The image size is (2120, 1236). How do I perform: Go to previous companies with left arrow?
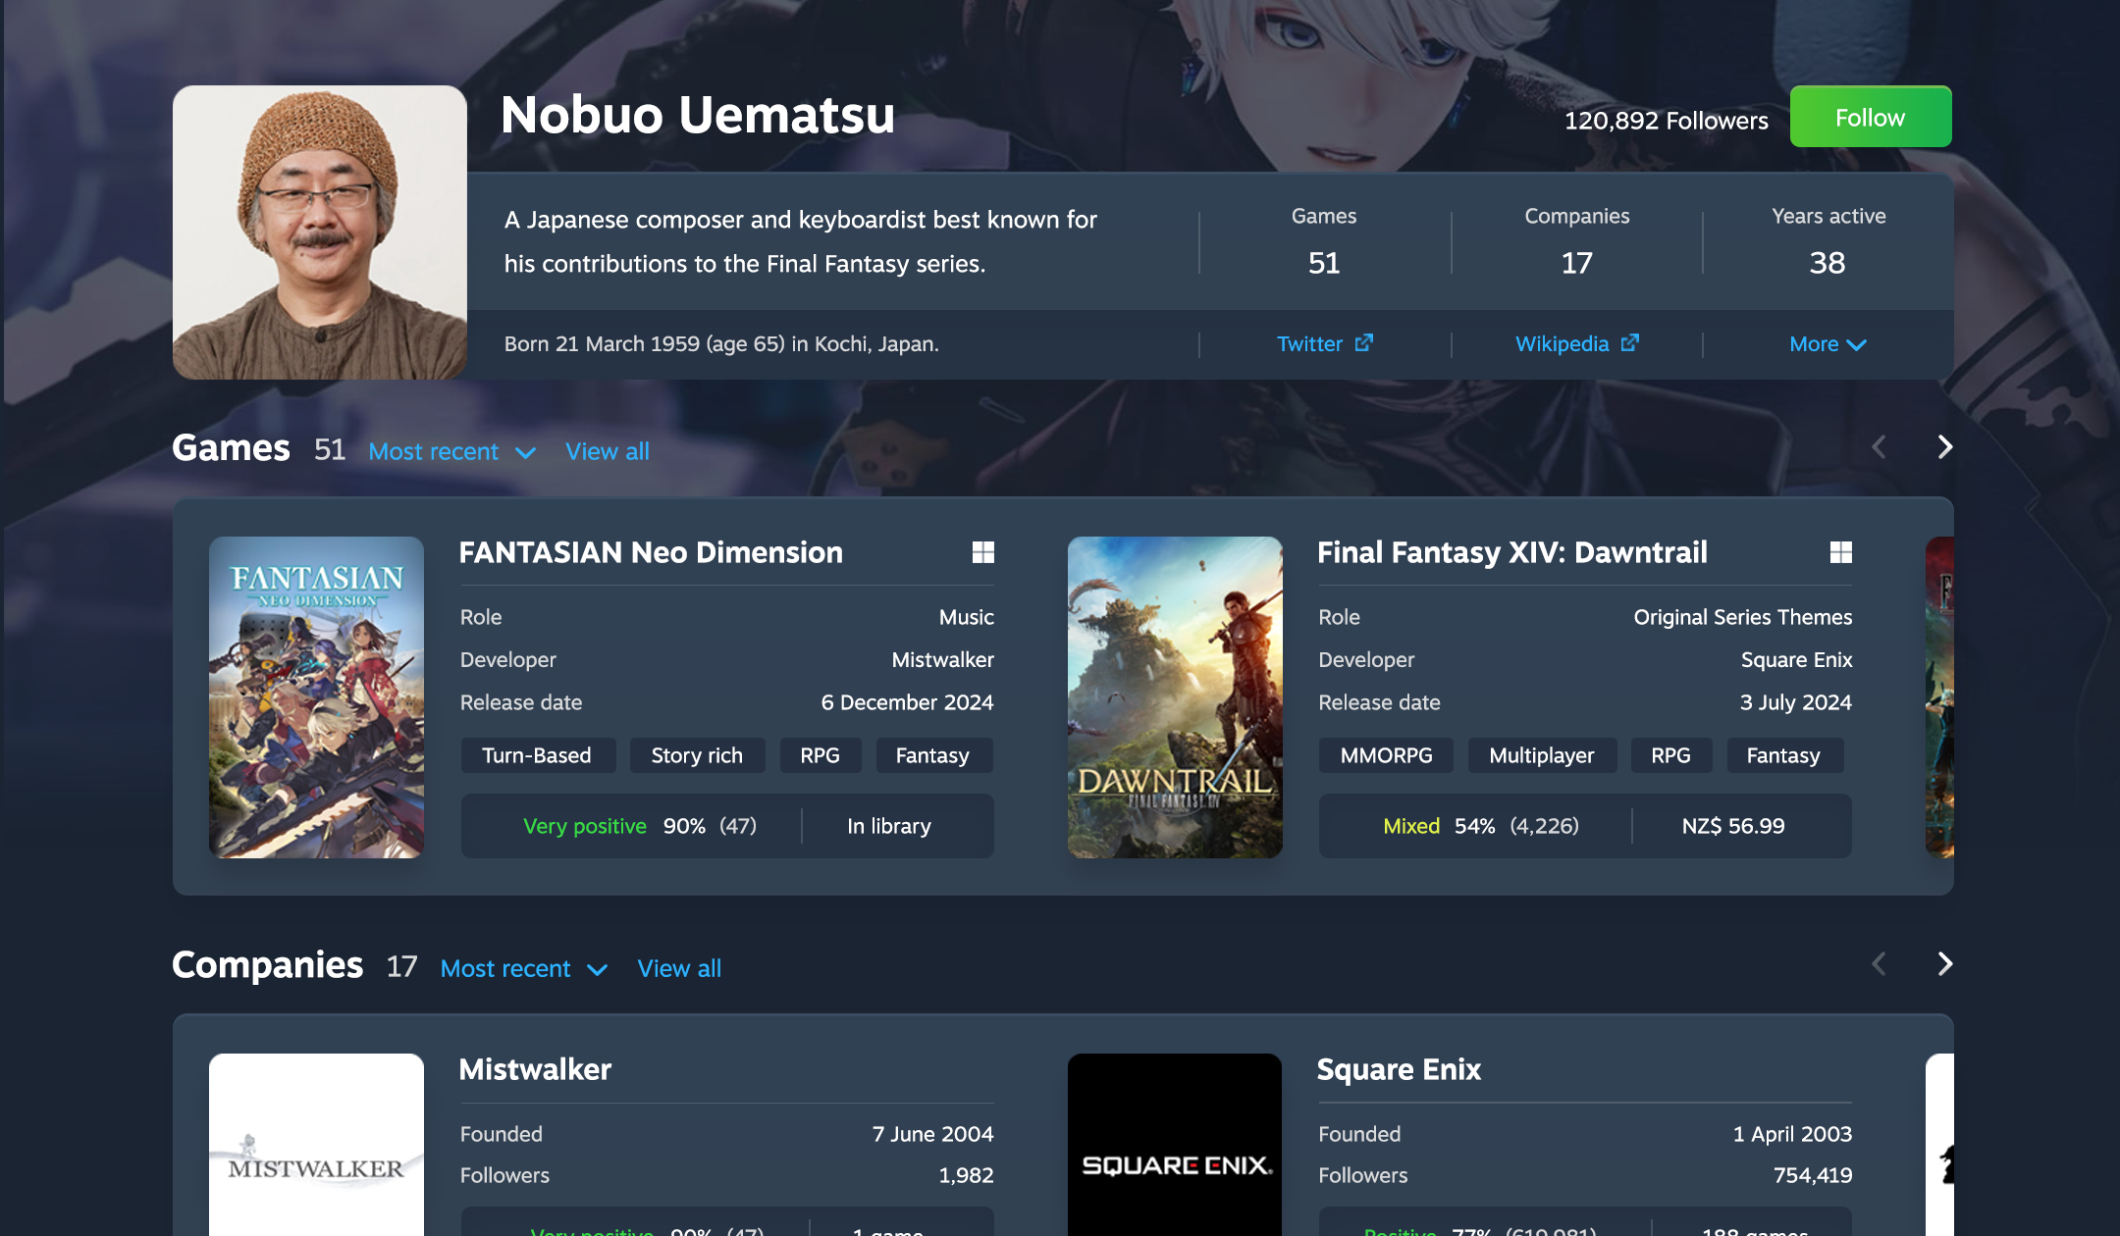click(x=1879, y=964)
